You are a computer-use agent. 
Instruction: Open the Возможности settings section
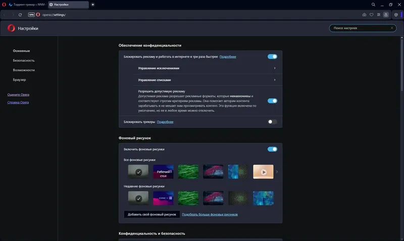(x=24, y=70)
